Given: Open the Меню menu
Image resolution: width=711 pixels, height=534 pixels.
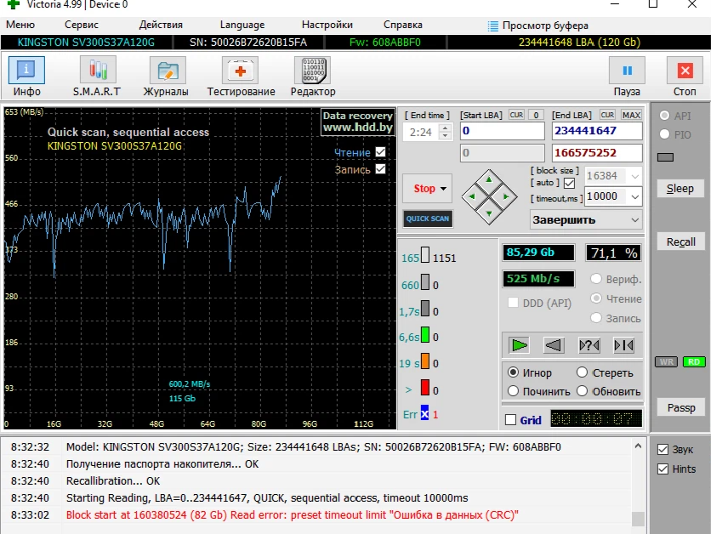Looking at the screenshot, I should coord(20,25).
